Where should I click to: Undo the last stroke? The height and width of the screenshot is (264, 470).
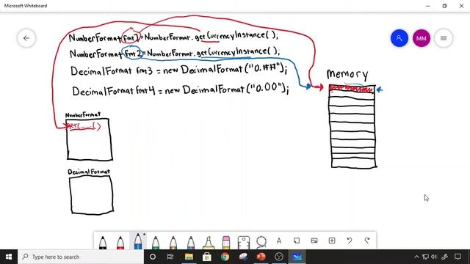pos(350,241)
